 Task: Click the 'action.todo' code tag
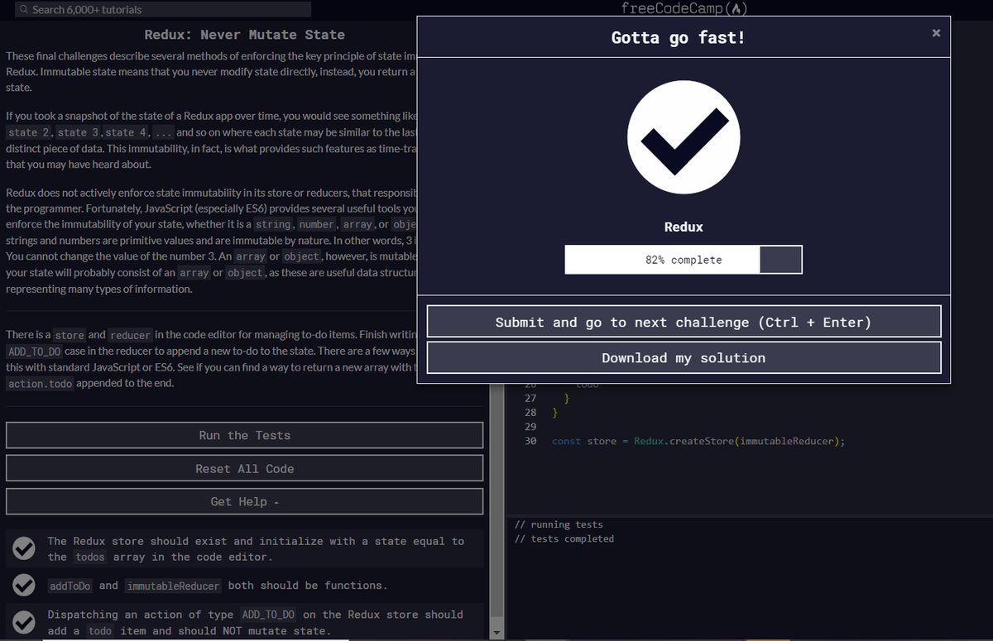pyautogui.click(x=40, y=384)
